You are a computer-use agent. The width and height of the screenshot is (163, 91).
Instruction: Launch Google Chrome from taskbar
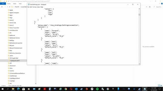click(66, 89)
